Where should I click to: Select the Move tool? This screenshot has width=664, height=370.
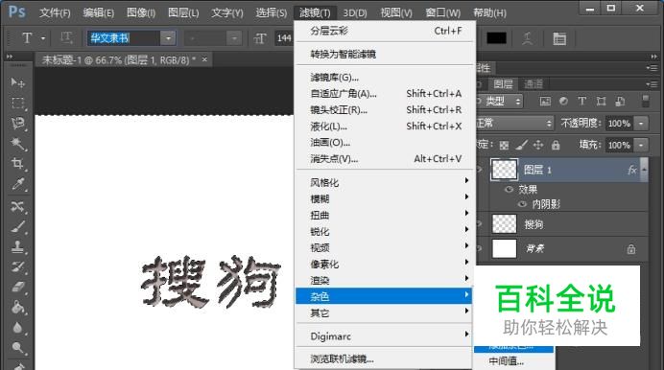coord(17,82)
